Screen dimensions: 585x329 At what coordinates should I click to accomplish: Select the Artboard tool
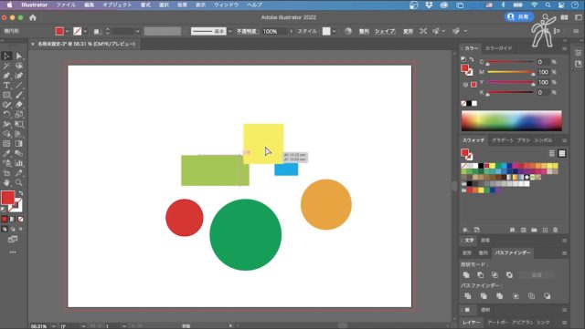pos(6,172)
